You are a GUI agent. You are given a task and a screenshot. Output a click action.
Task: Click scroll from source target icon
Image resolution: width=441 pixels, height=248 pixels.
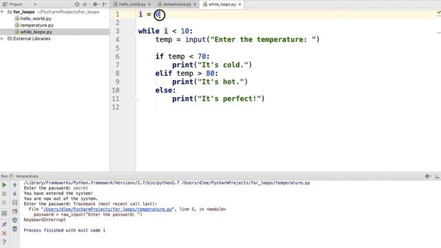click(77, 4)
